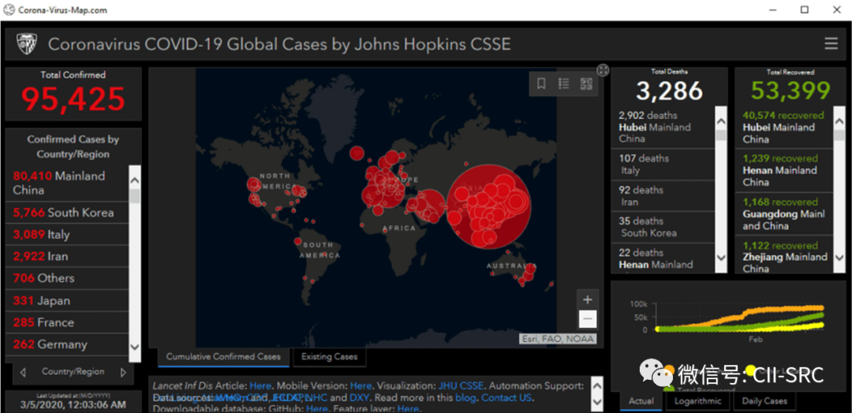Select 285 France row
This screenshot has height=413, width=852.
67,322
